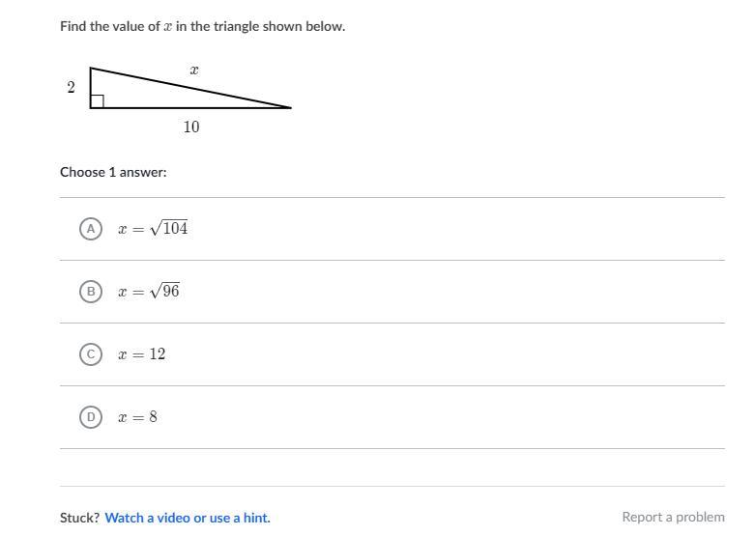
Task: Click the side length label 2
Action: 72,87
